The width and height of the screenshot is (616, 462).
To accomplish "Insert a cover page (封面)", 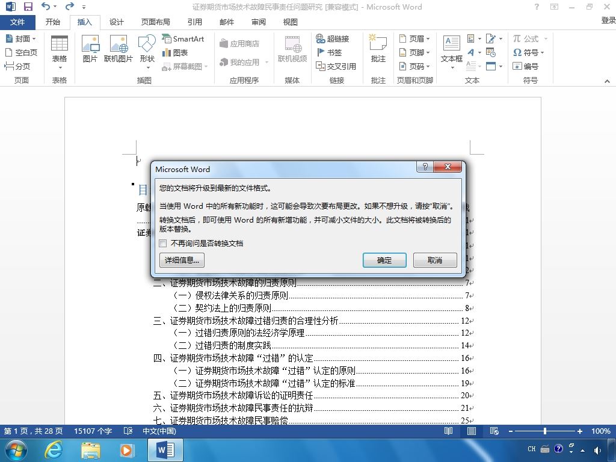I will click(21, 38).
